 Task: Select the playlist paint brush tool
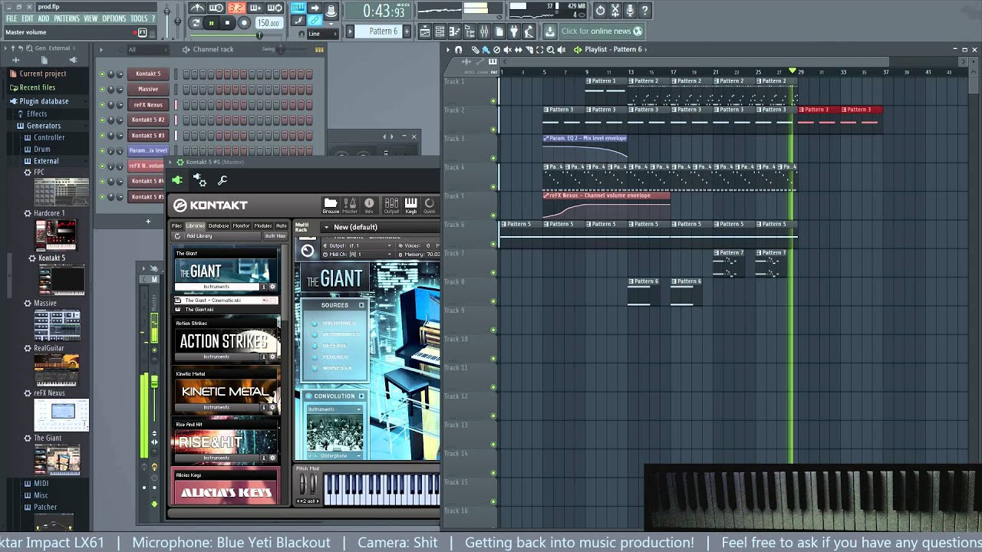click(486, 49)
